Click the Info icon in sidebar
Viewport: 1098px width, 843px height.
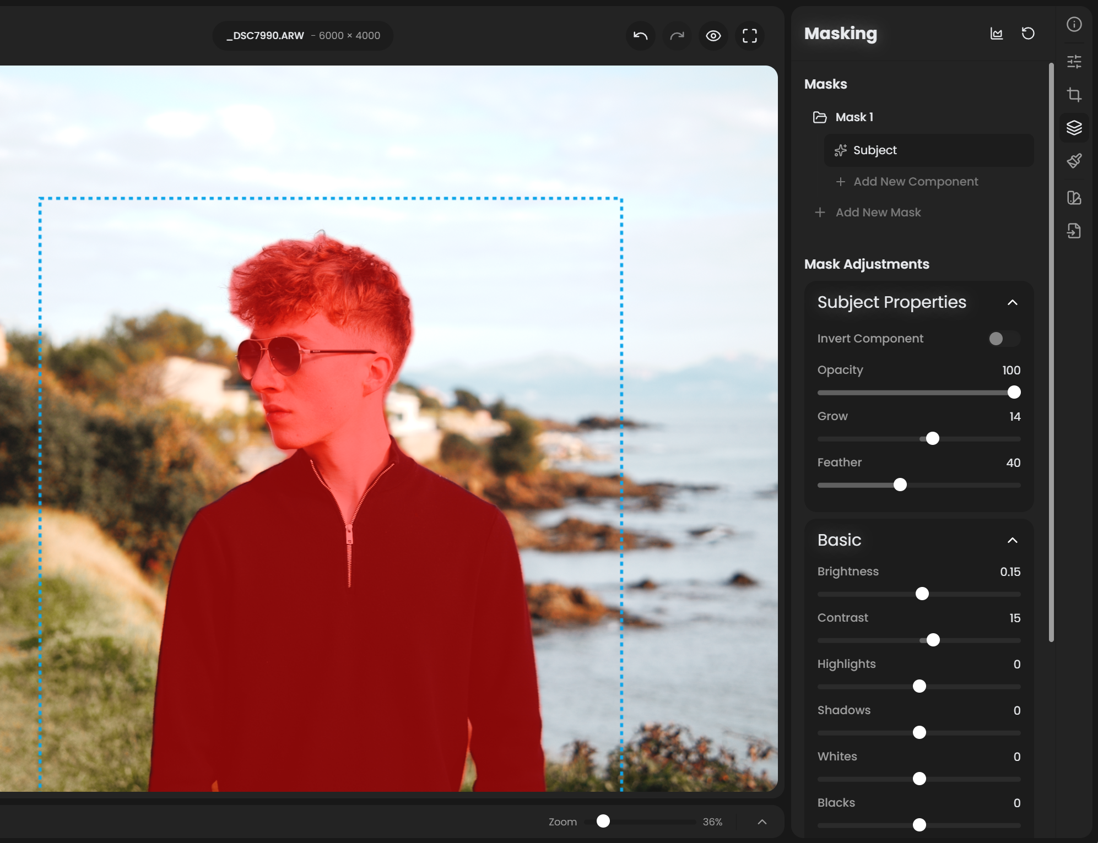1074,24
